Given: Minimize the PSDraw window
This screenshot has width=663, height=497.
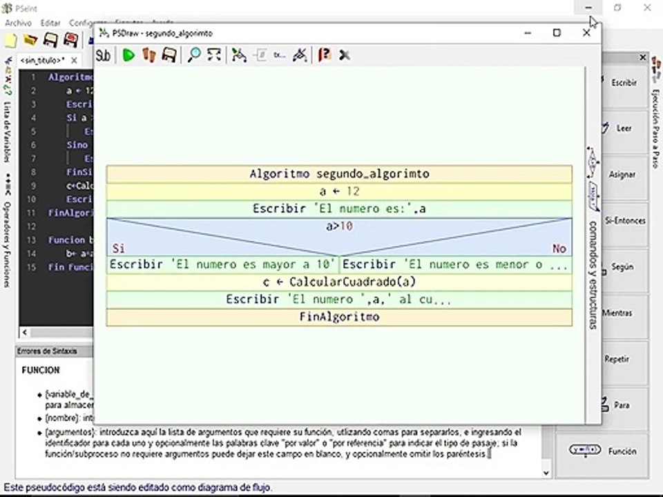Looking at the screenshot, I should point(527,33).
